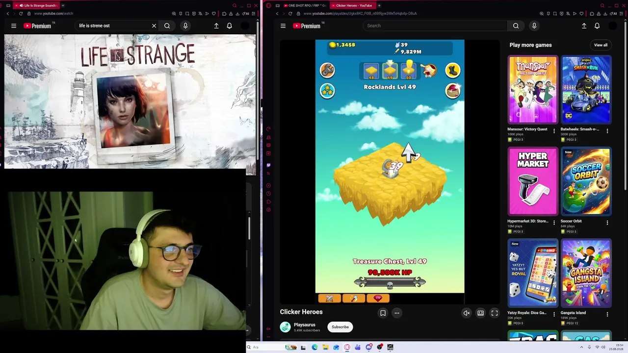The image size is (628, 353).
Task: Toggle theater mode for the game
Action: 480,313
